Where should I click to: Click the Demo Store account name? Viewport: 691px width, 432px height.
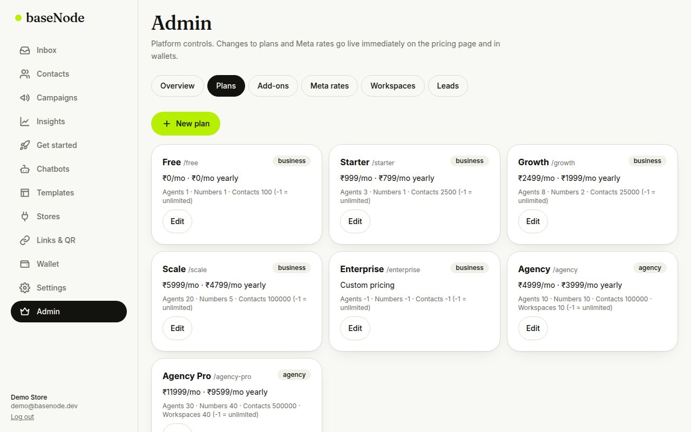click(29, 397)
